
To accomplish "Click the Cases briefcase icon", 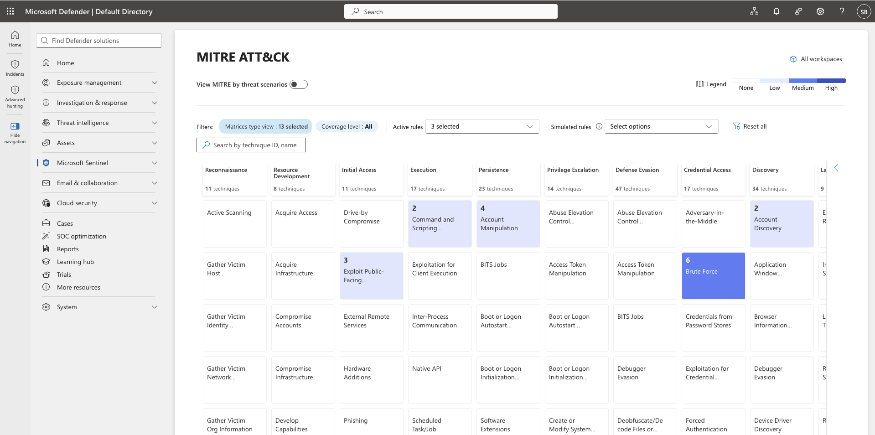I will click(x=46, y=223).
